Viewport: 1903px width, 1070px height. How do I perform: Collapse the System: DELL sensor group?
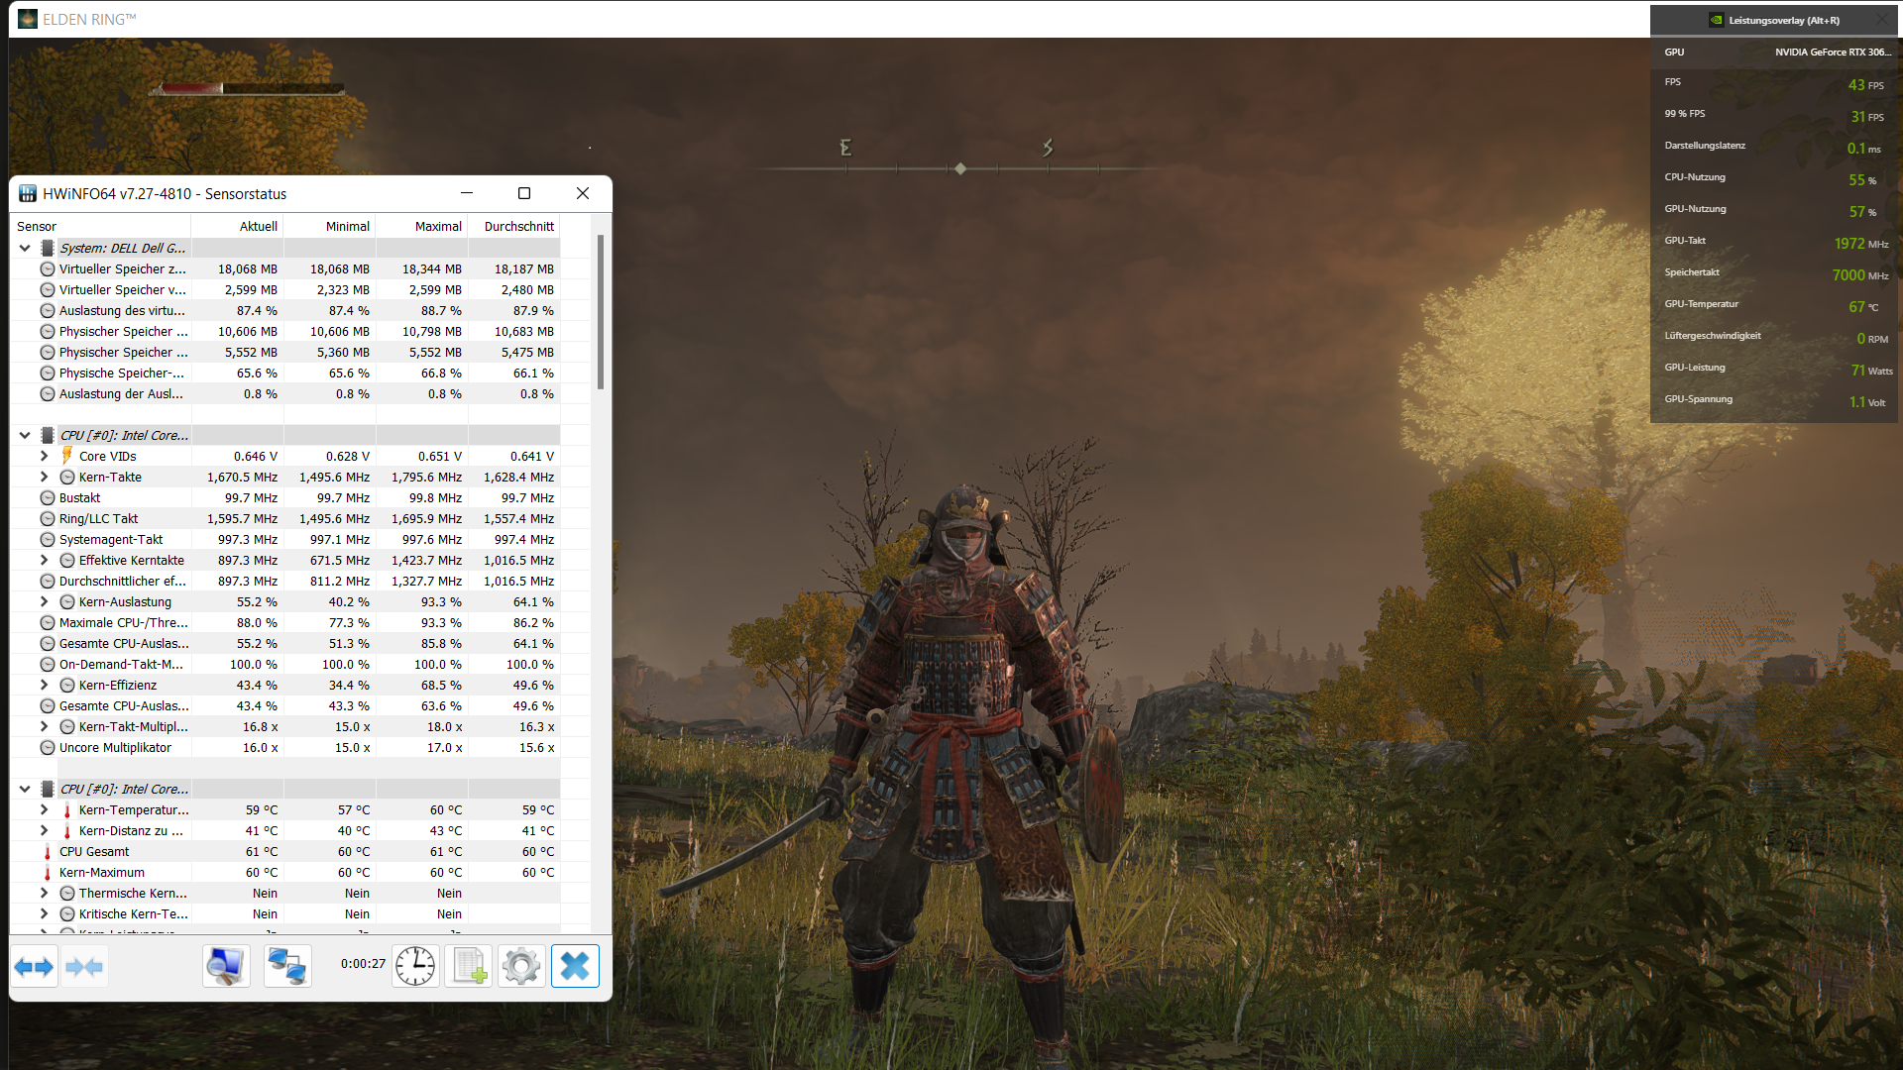(x=25, y=248)
